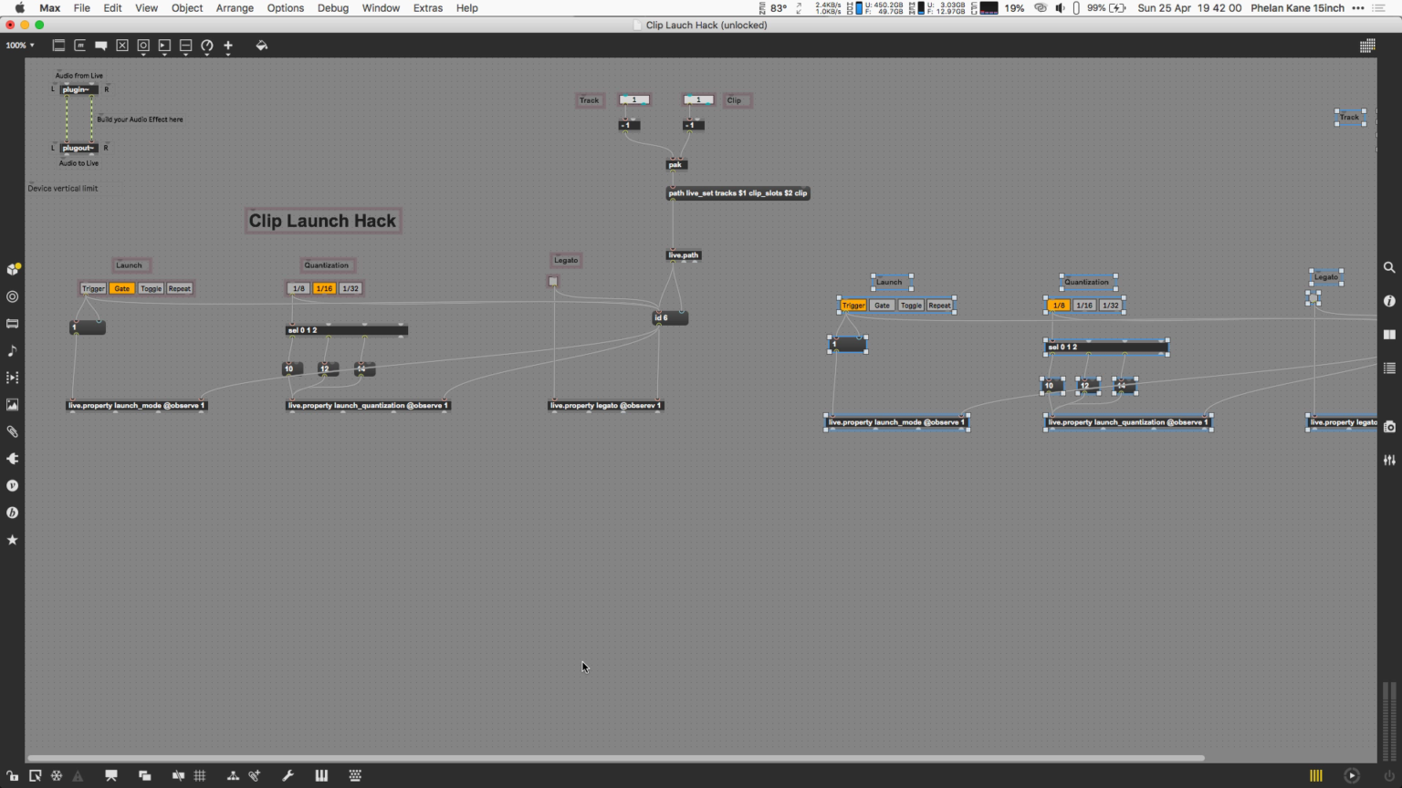Lock the patcher with the padlock icon
Screen dimensions: 1402x788
pyautogui.click(x=13, y=775)
